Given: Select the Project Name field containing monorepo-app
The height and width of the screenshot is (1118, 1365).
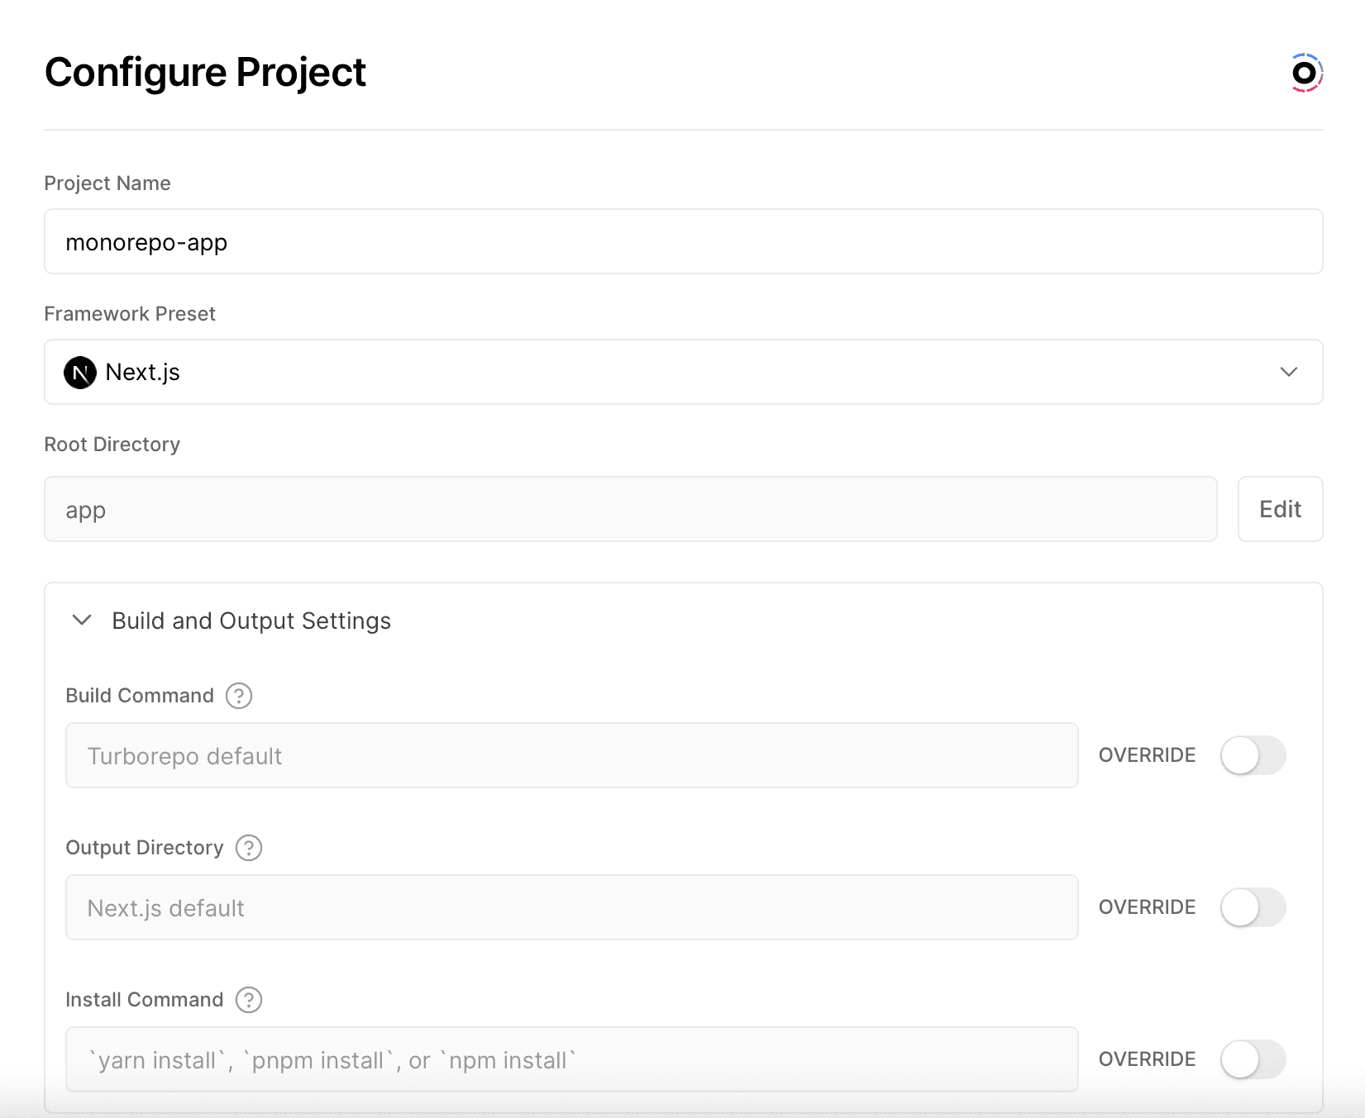Looking at the screenshot, I should coord(683,241).
